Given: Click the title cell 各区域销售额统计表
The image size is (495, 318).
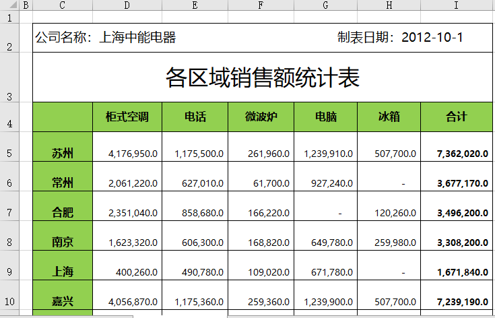Looking at the screenshot, I should pos(263,78).
